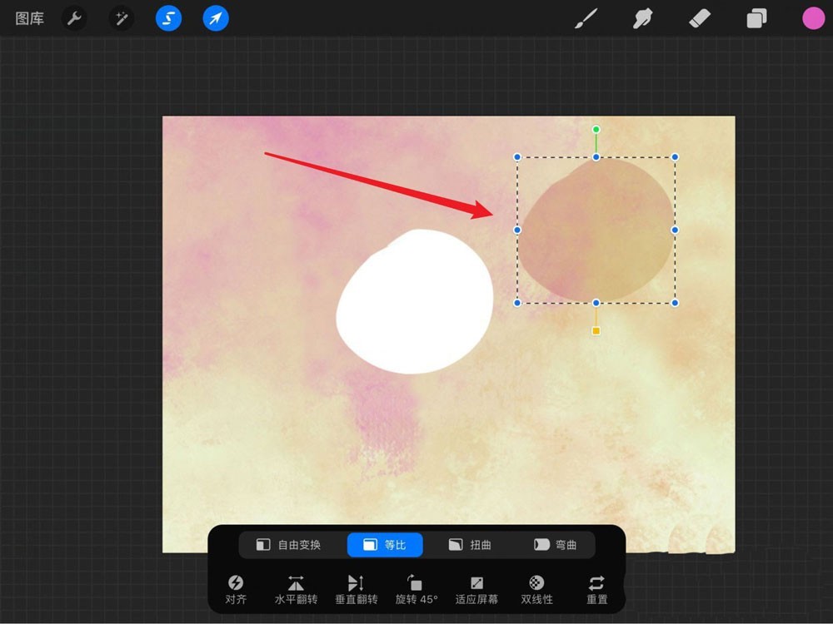Screen dimensions: 833x624
Task: Select the S-shaped Selection tool
Action: coord(168,18)
